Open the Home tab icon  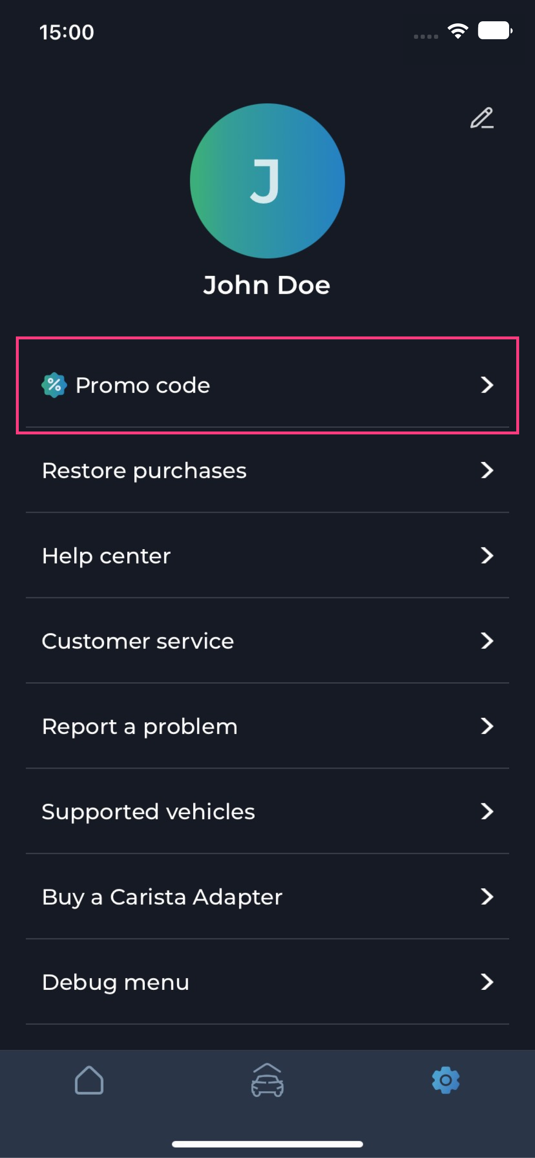[89, 1080]
